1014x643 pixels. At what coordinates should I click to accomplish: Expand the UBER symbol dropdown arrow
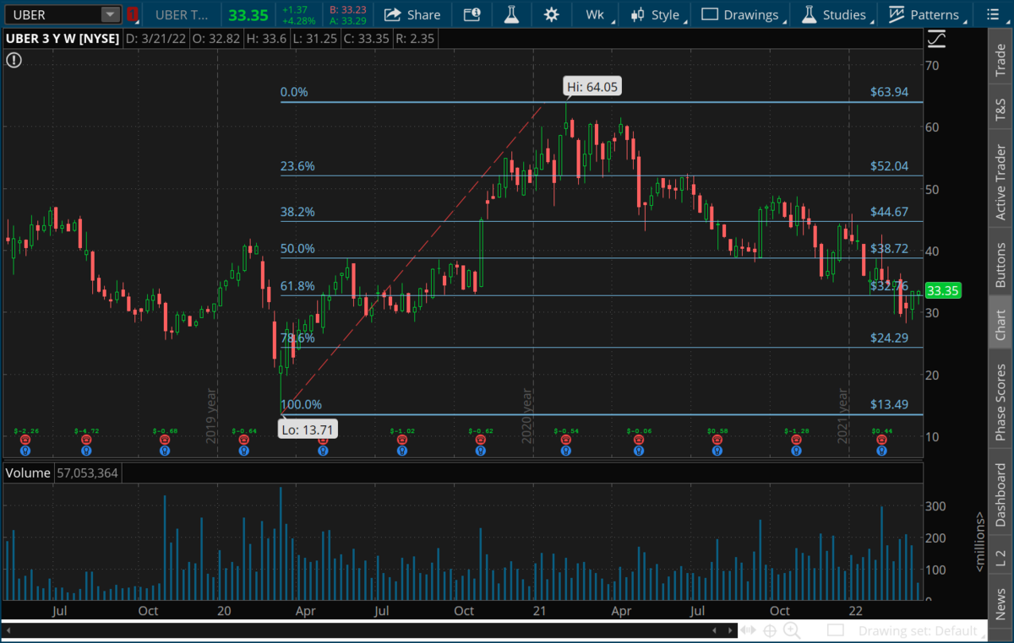pyautogui.click(x=111, y=14)
